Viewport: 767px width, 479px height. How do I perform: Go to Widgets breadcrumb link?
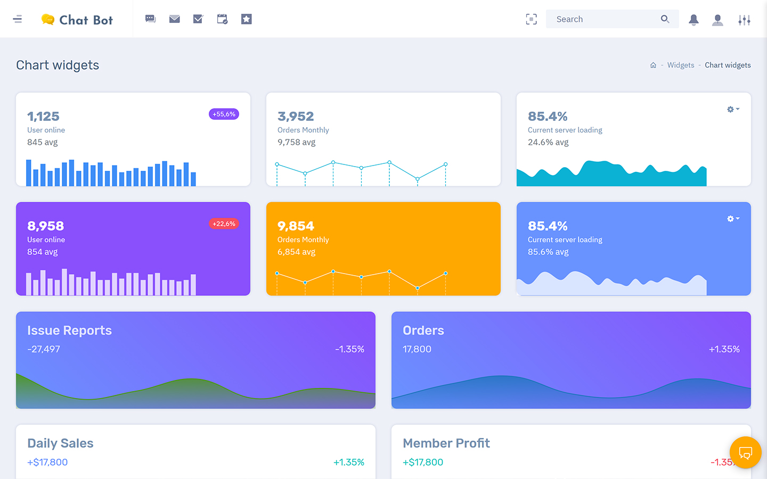[680, 65]
